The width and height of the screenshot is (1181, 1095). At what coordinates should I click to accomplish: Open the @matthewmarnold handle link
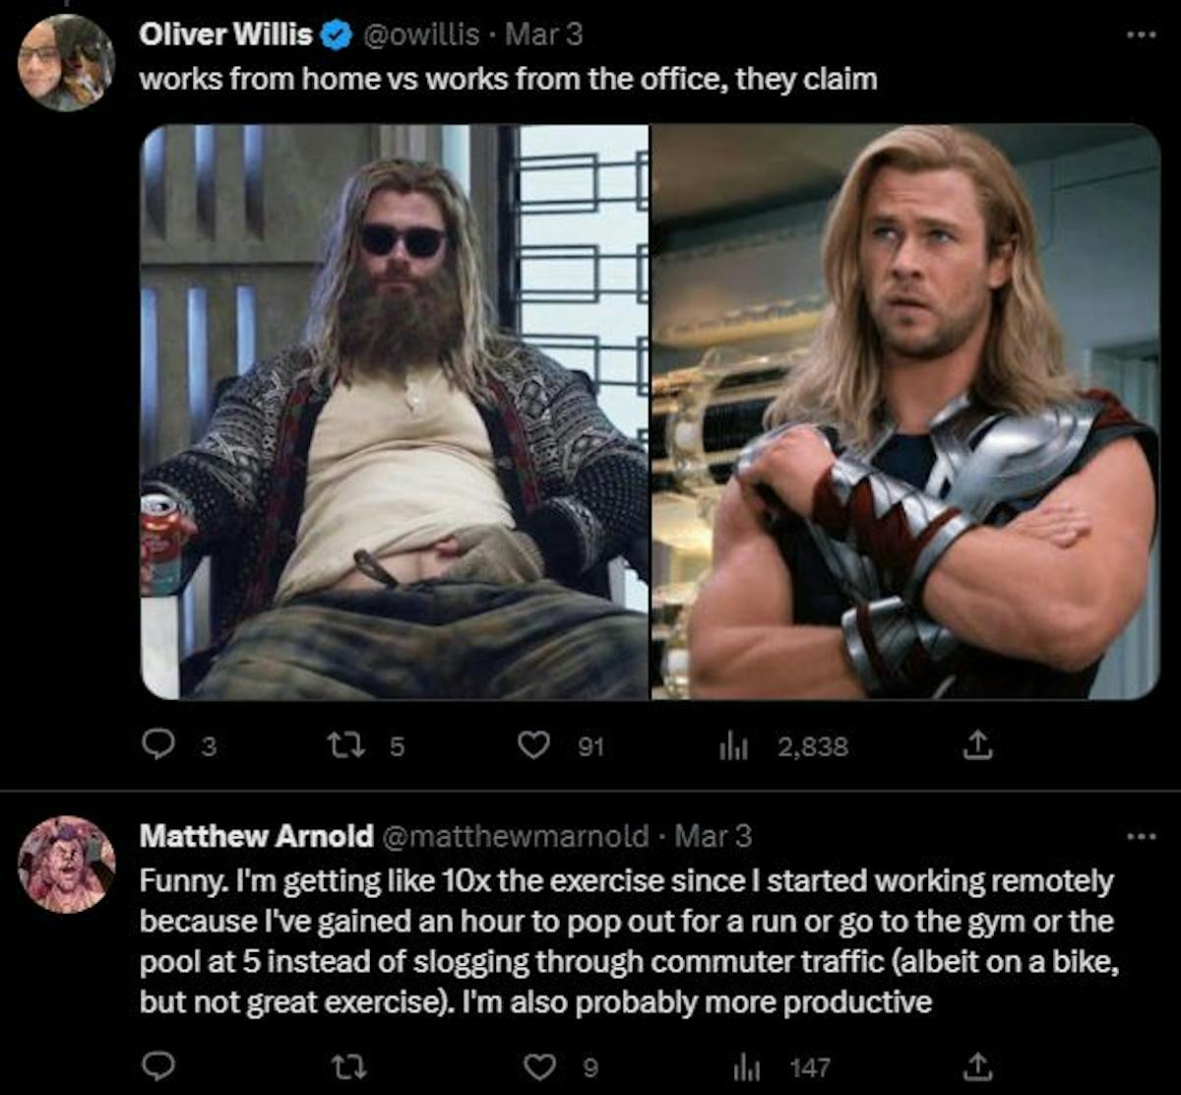pyautogui.click(x=513, y=836)
